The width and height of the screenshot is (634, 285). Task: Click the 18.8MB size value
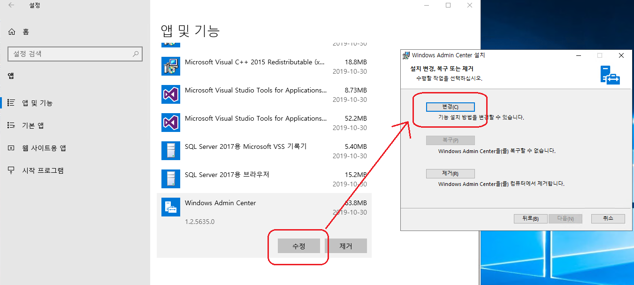point(356,62)
